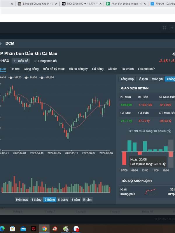The height and width of the screenshot is (233, 175).
Task: Open Microsoft Edge from the taskbar
Action: pyautogui.click(x=2, y=229)
